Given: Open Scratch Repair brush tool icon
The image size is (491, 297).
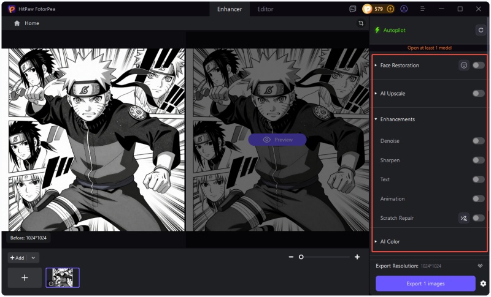Looking at the screenshot, I should [464, 218].
